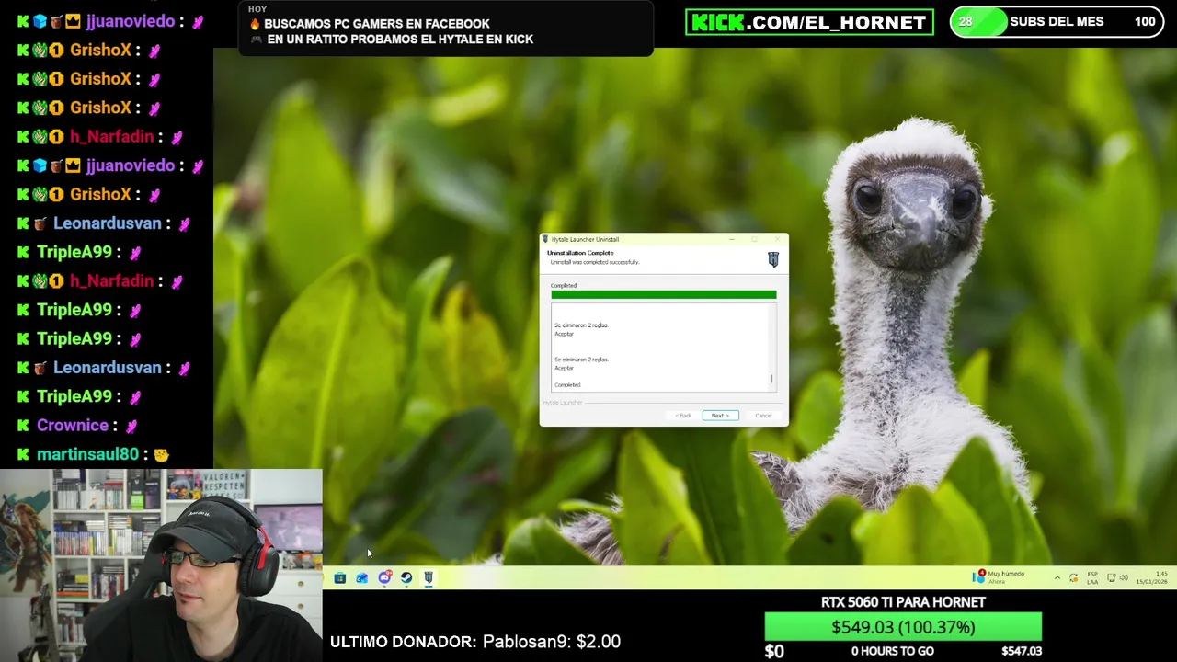
Task: Click the 'RTX 5060 TI para Hornet' label
Action: click(x=903, y=602)
